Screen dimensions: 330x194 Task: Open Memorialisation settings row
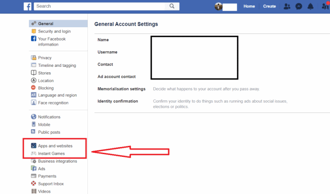tap(212, 89)
